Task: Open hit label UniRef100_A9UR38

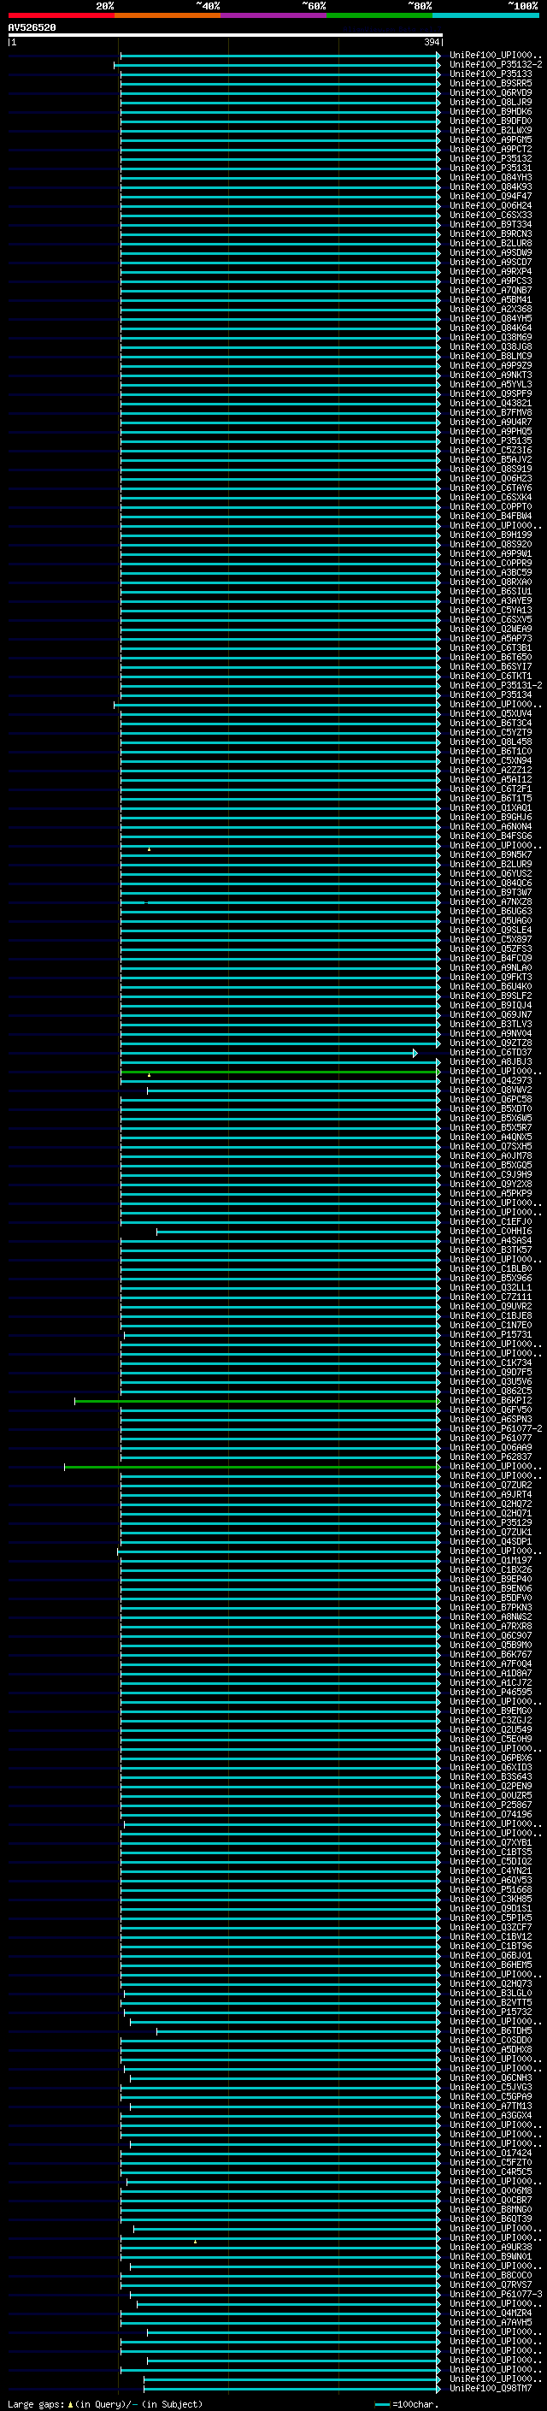Action: pos(491,2247)
